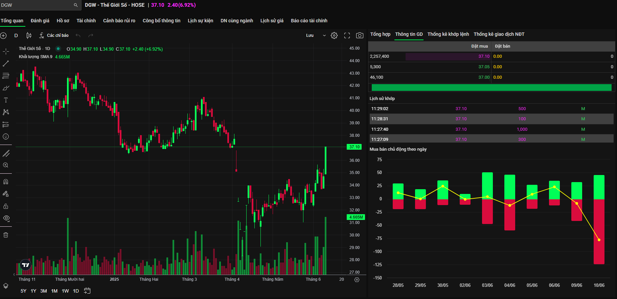
Task: Choose the brush drawing tool
Action: [x=6, y=88]
